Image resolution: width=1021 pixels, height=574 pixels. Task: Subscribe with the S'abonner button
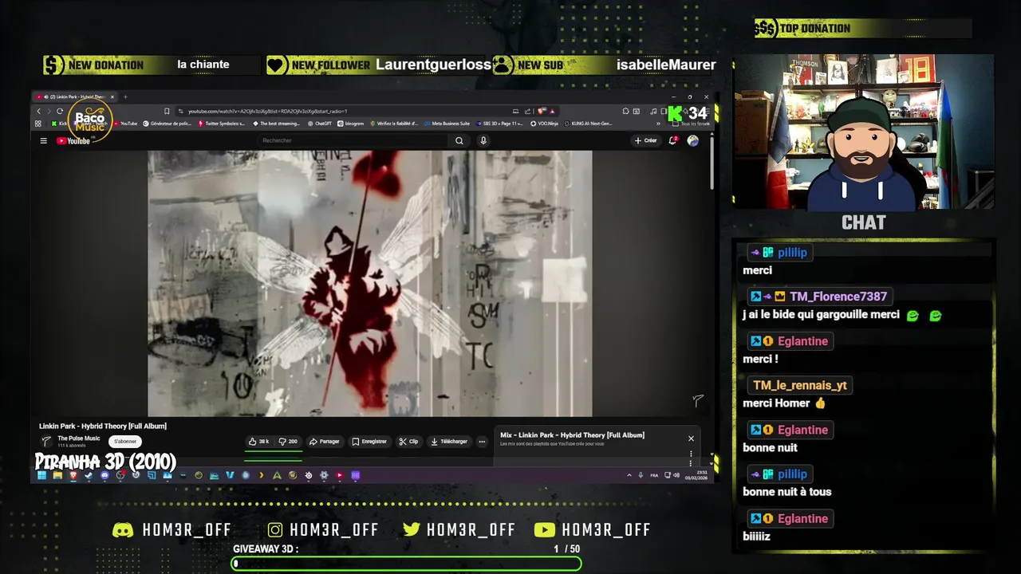coord(125,441)
